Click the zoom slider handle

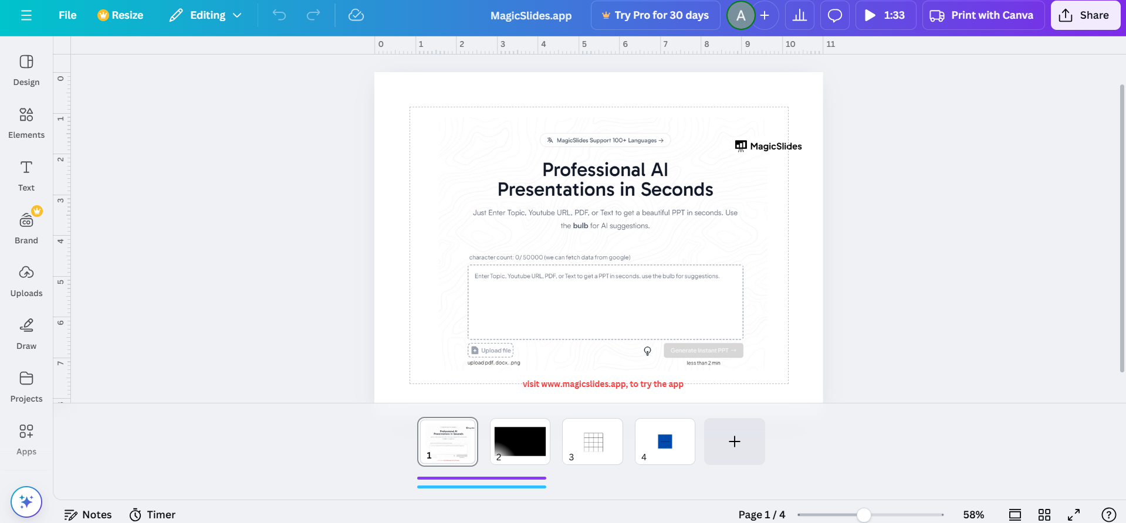(x=864, y=515)
